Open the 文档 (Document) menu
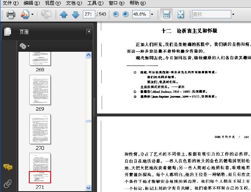The height and width of the screenshot is (192, 251). pyautogui.click(x=74, y=3)
